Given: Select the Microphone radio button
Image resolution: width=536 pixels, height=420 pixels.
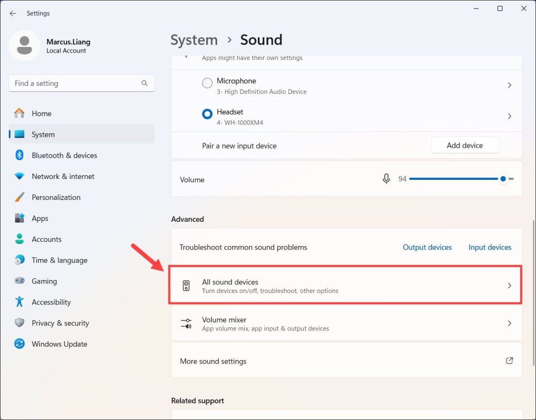Looking at the screenshot, I should (x=207, y=83).
